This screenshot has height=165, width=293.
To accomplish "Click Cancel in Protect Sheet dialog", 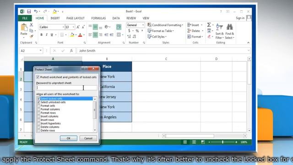I will click(x=88, y=138).
